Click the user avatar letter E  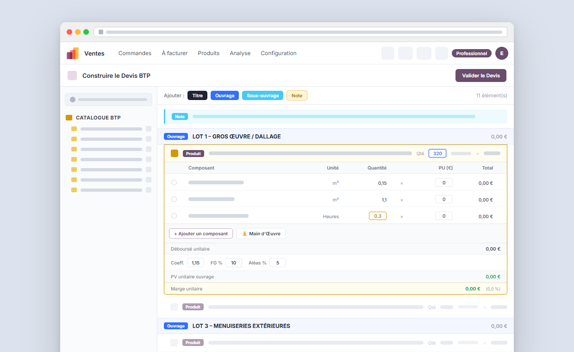(502, 53)
